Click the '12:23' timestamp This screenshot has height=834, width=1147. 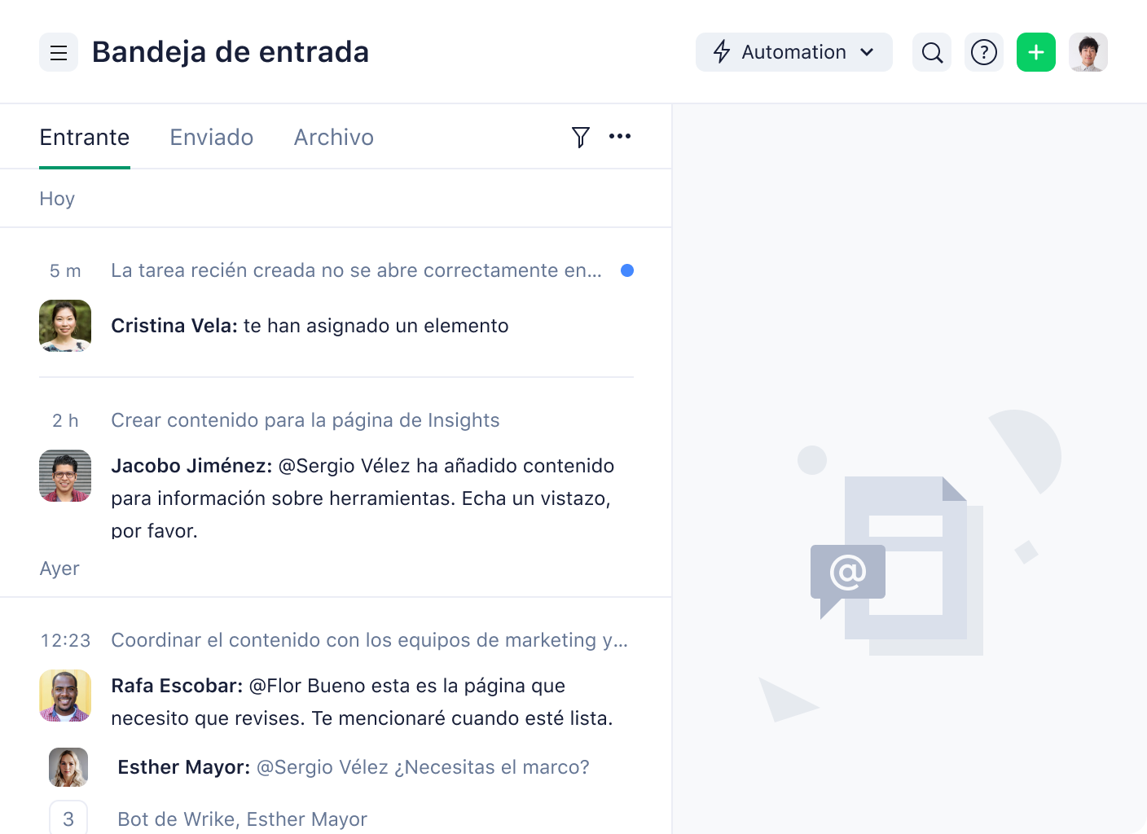[x=65, y=640]
